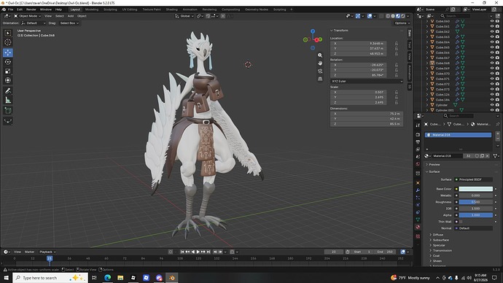Viewport: 503px width, 283px height.
Task: Lock the Scale Z value
Action: [x=397, y=102]
